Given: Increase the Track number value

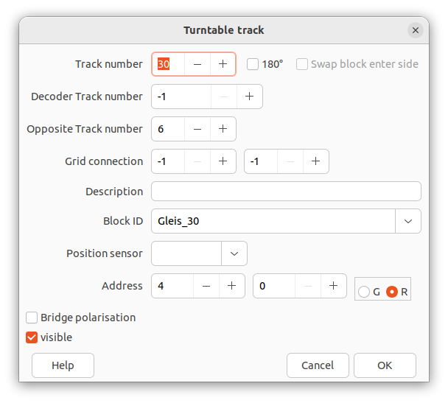Looking at the screenshot, I should coord(223,64).
